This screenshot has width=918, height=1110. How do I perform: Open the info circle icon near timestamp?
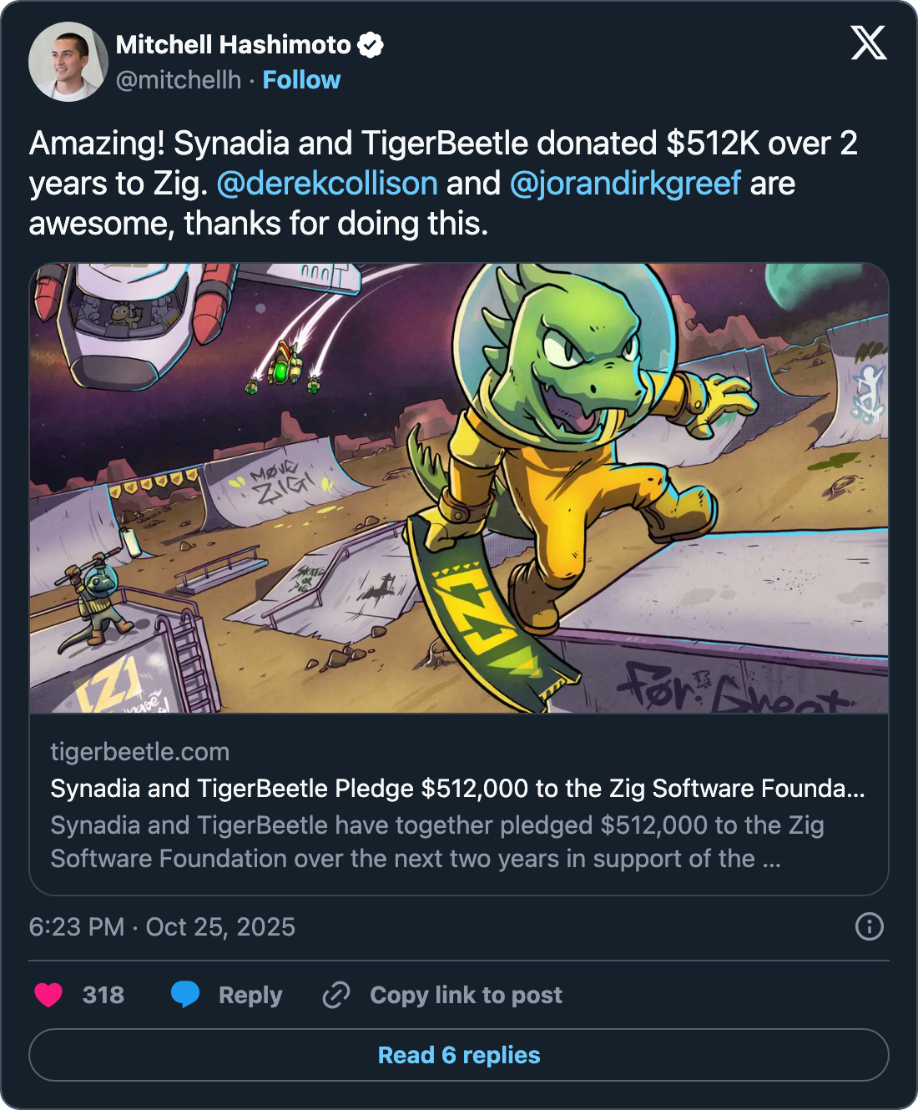tap(870, 926)
